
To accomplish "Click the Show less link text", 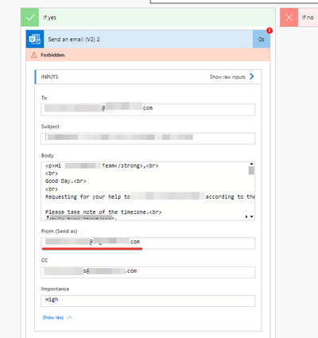I will (x=53, y=317).
